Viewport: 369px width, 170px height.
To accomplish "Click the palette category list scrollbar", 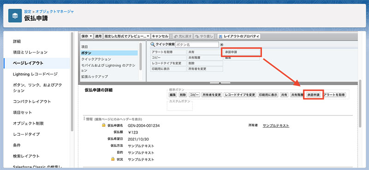I will click(x=141, y=56).
